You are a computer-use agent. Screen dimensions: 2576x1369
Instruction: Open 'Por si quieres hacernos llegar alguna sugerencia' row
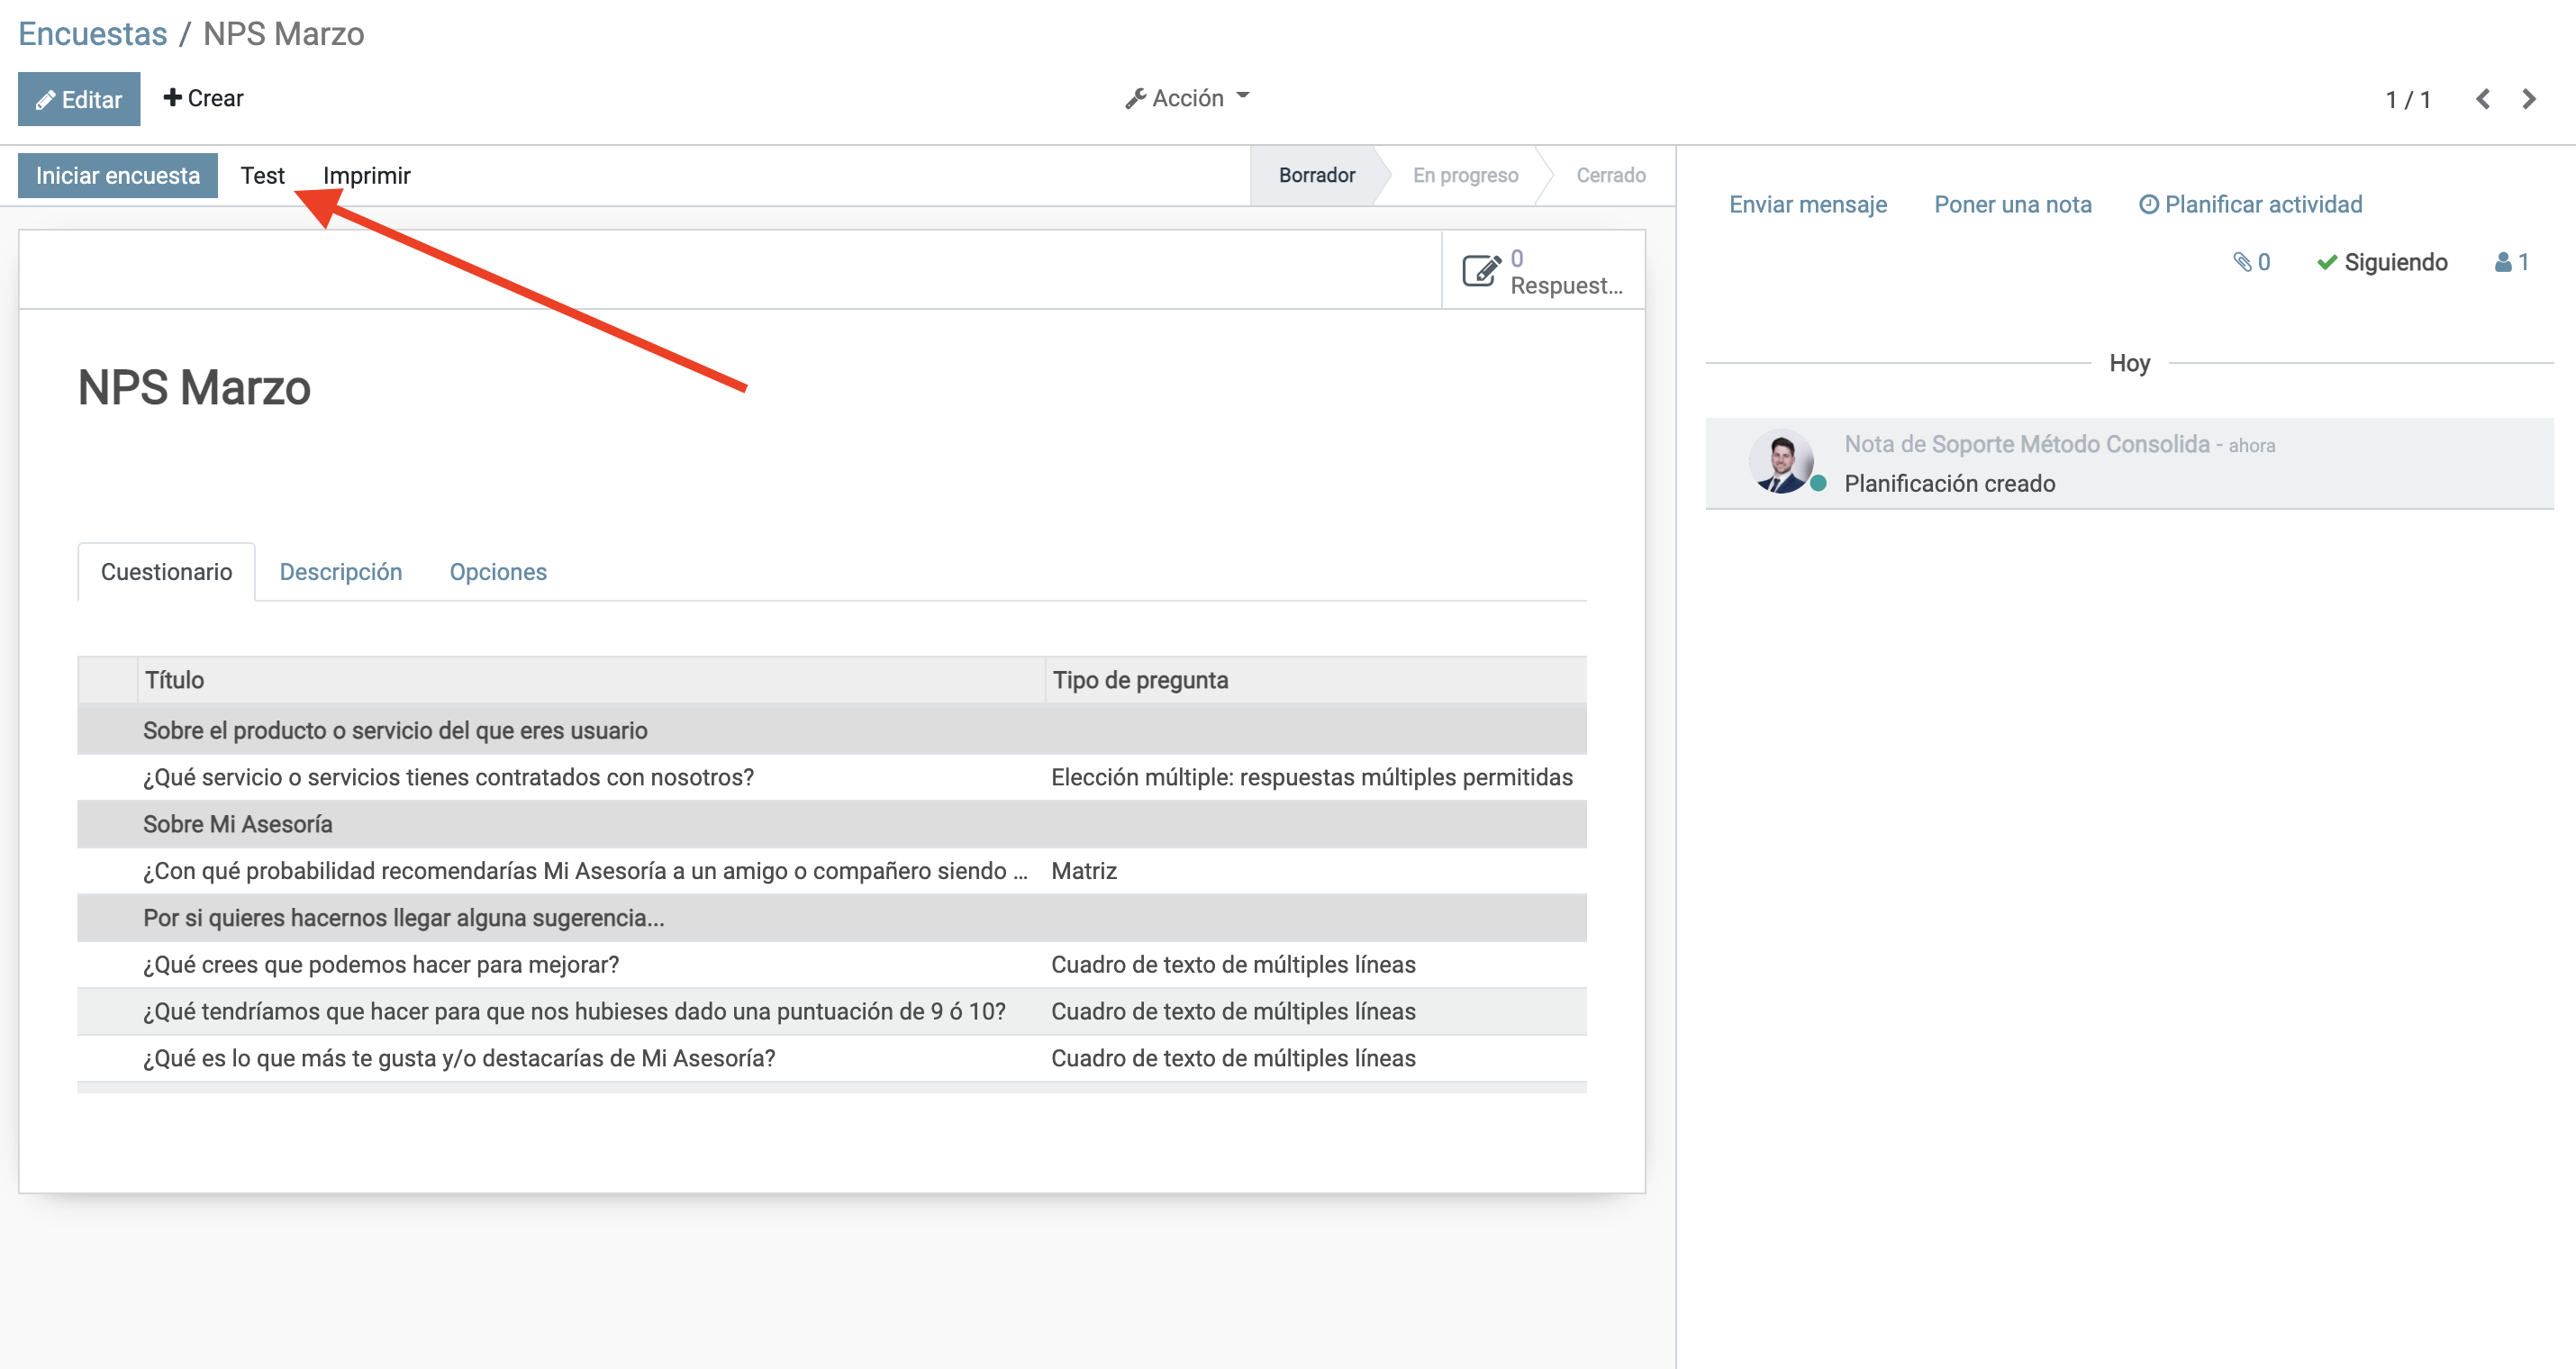click(x=832, y=918)
